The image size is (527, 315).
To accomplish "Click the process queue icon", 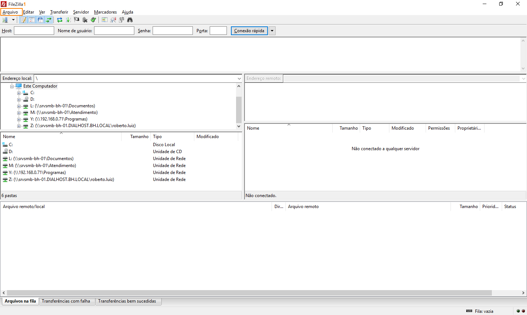I will 68,20.
